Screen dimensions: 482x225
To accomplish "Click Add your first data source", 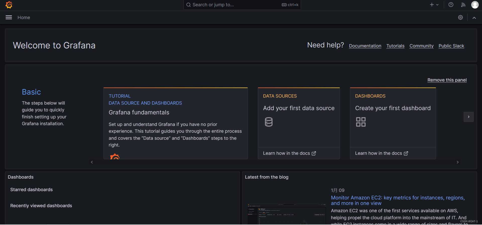I will (299, 108).
